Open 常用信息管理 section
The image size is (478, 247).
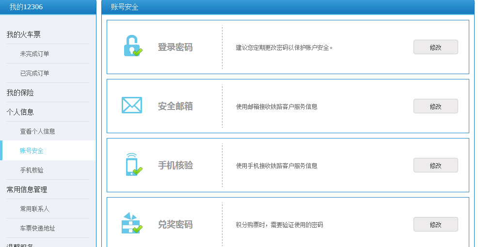click(27, 189)
